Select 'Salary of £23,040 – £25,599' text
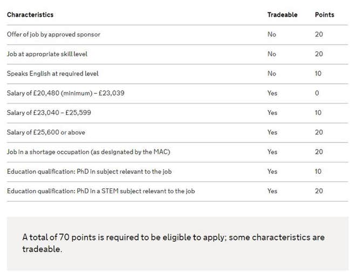Screen dimensions: 356x280 [49, 113]
